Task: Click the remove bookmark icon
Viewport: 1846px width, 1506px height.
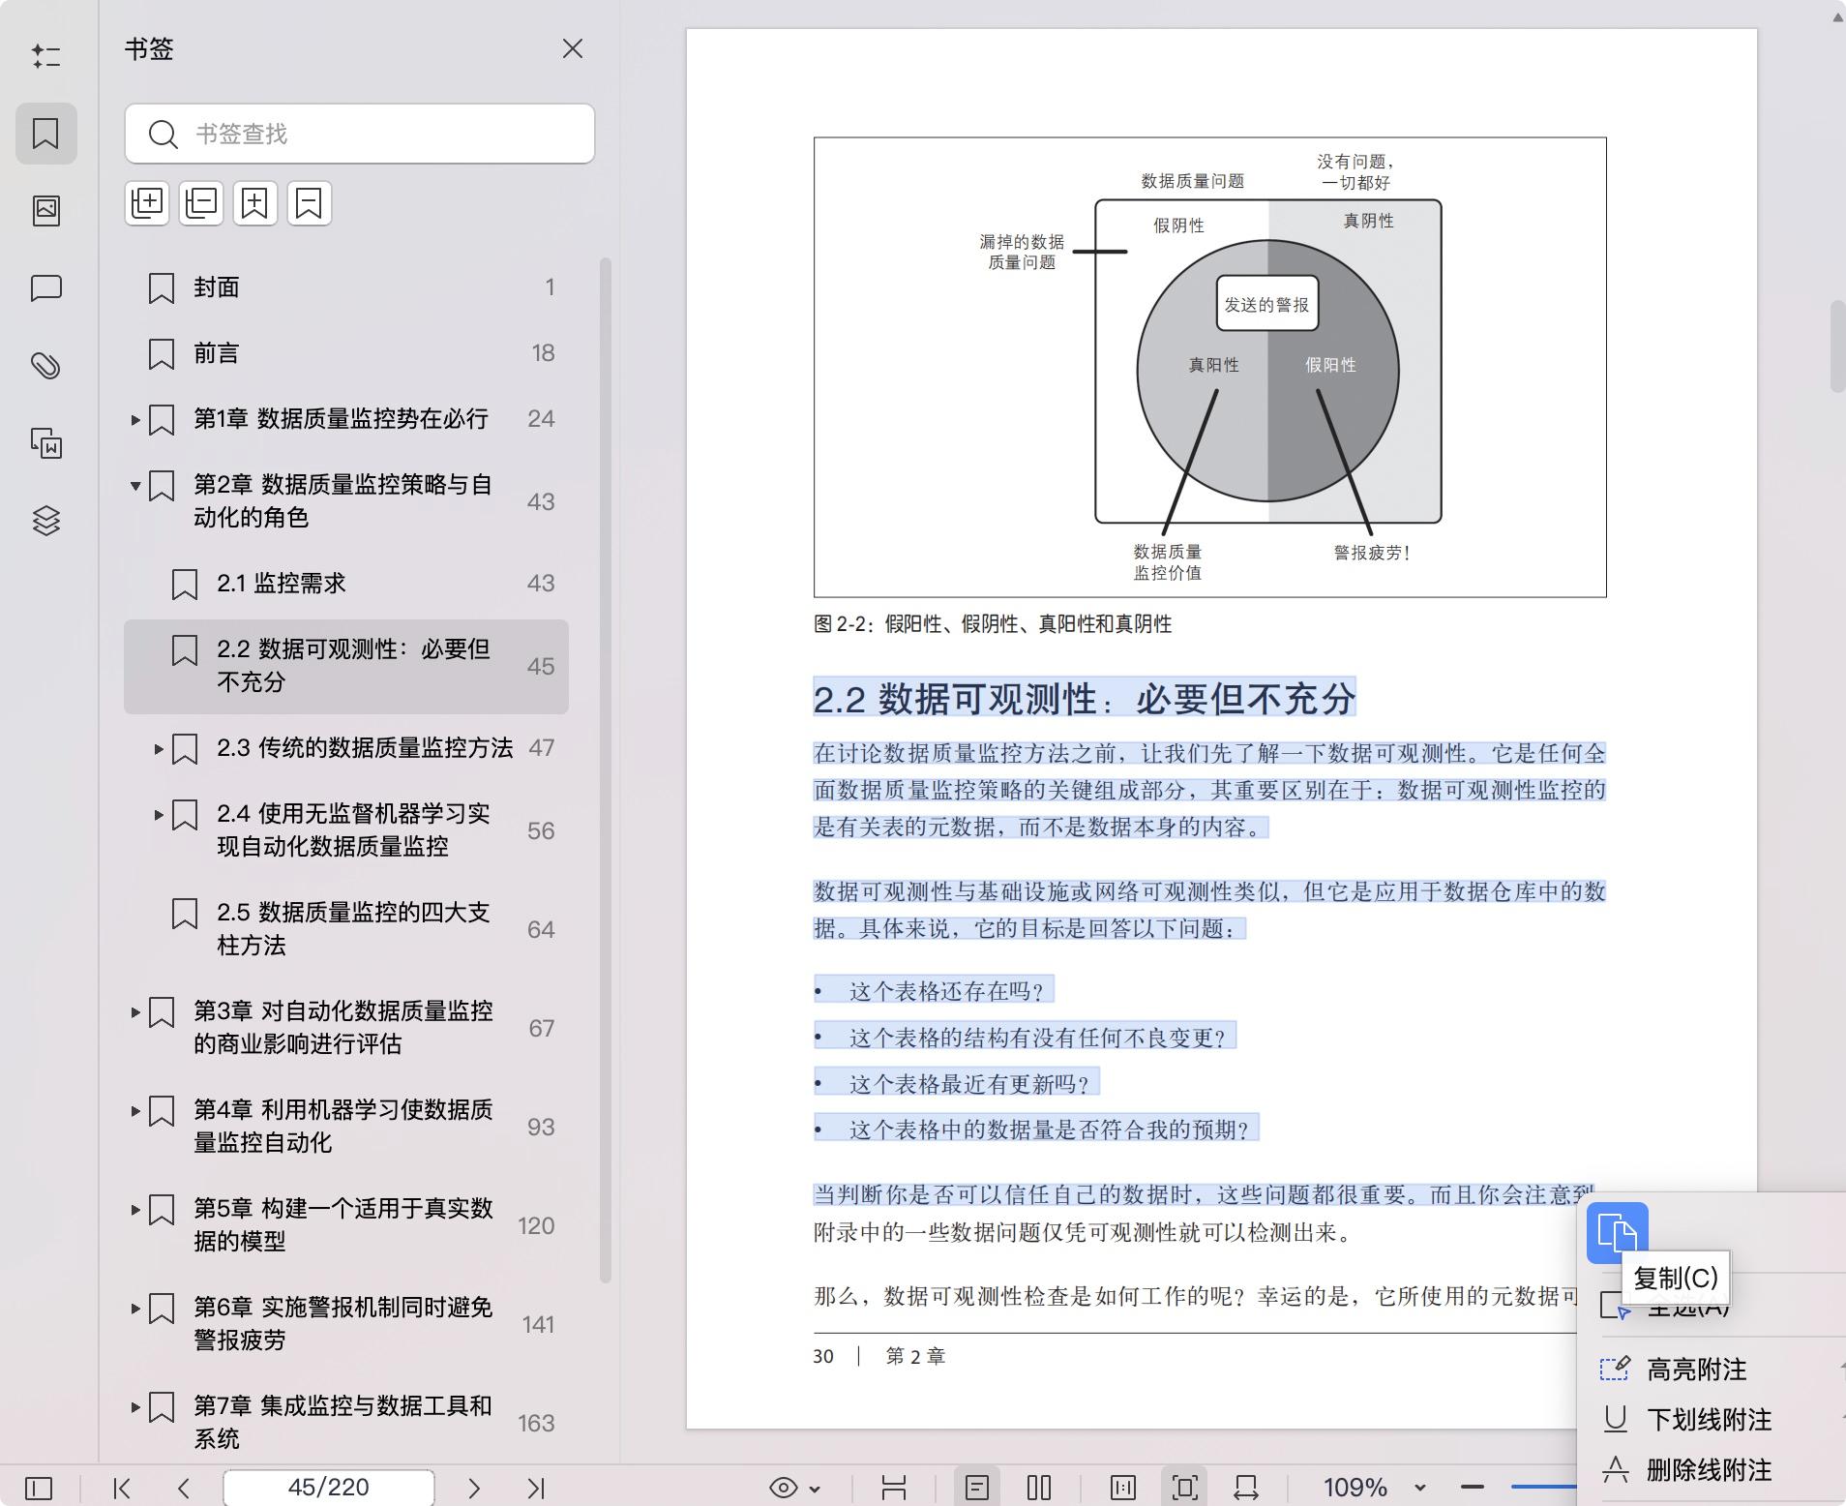Action: (x=310, y=203)
